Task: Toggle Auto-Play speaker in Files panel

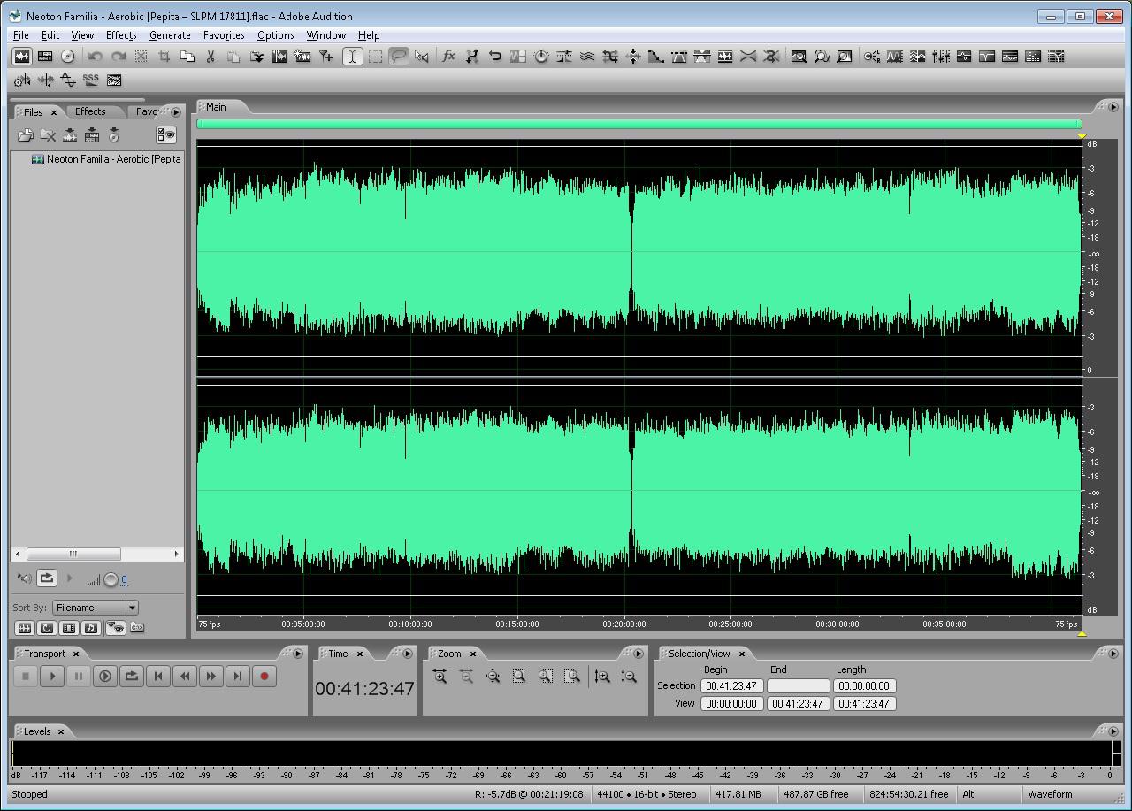Action: click(24, 578)
